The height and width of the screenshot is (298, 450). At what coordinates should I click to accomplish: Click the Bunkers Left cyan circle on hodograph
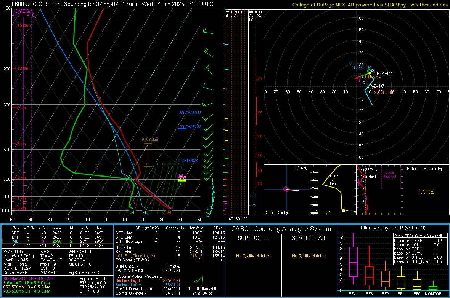click(x=351, y=63)
